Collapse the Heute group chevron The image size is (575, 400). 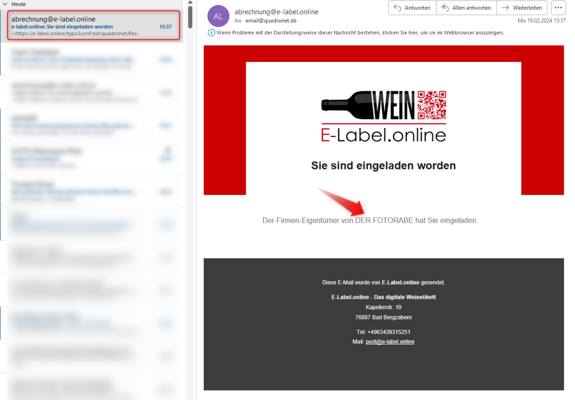5,4
